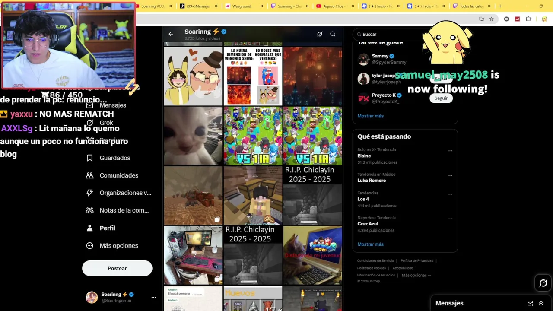The width and height of the screenshot is (553, 311).
Task: Bookmark page with star icon
Action: tap(491, 19)
